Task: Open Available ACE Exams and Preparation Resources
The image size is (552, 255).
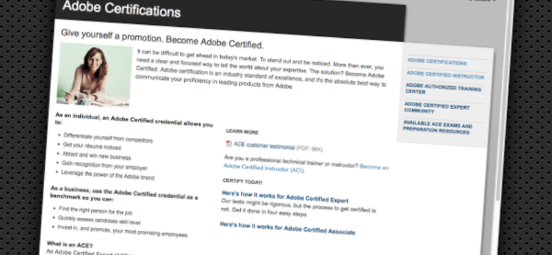Action: 437,127
